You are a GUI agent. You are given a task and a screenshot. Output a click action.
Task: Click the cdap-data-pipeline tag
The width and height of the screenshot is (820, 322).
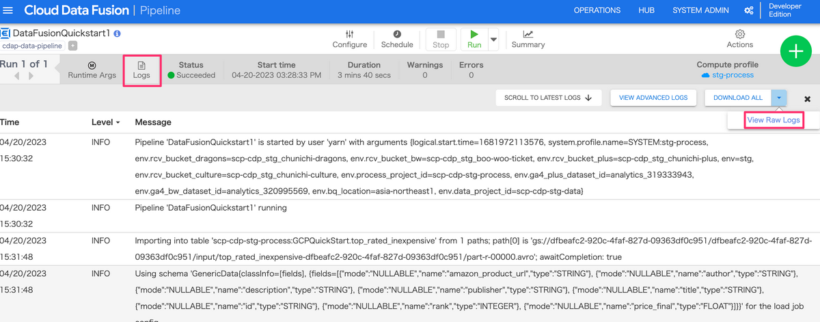pos(33,46)
